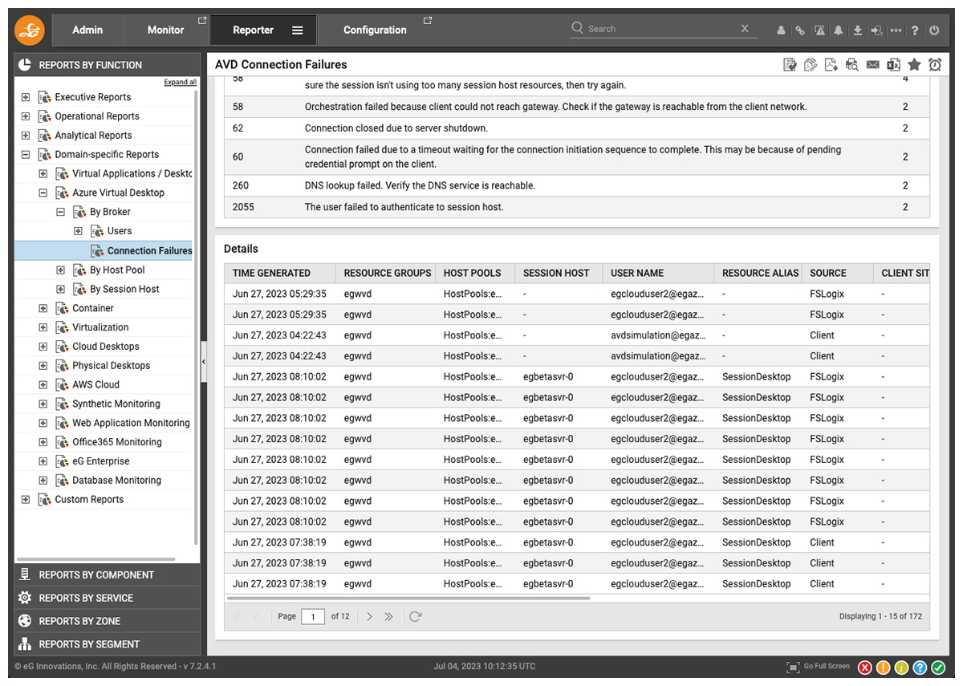Viewport: 963px width, 686px height.
Task: Open the help question mark icon
Action: [915, 30]
